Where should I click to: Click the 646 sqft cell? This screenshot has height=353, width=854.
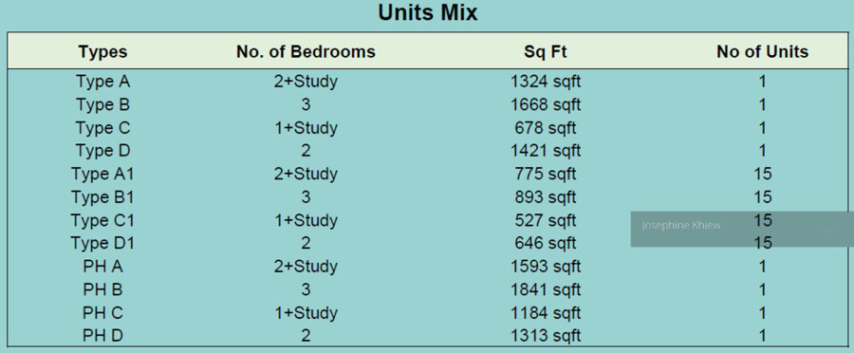pyautogui.click(x=546, y=244)
